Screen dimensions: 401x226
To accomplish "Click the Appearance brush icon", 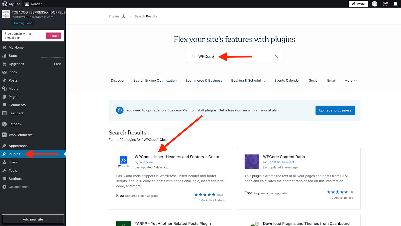I will 4,146.
